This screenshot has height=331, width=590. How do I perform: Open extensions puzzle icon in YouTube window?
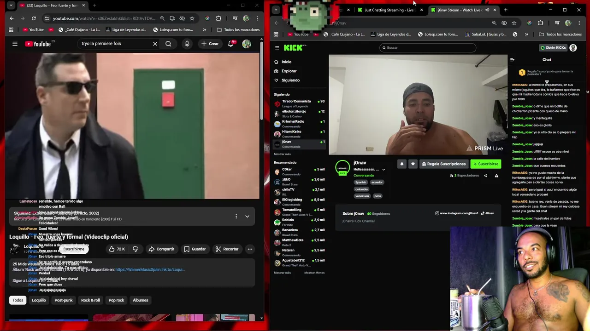coord(218,18)
